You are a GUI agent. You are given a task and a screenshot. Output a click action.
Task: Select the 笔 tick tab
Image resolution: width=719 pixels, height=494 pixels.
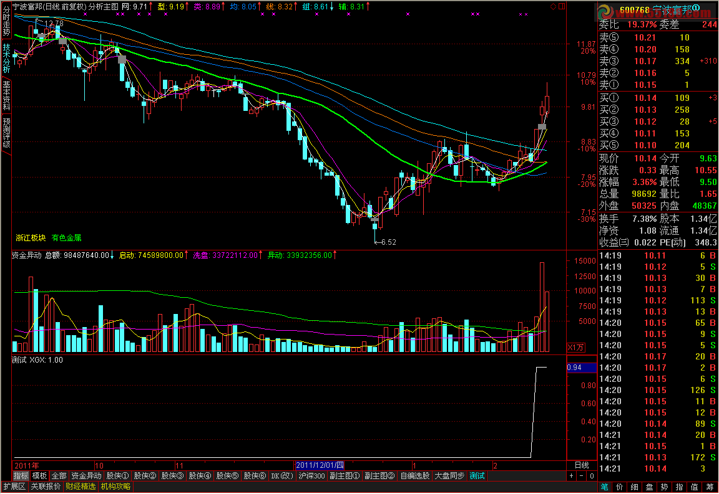pos(605,487)
